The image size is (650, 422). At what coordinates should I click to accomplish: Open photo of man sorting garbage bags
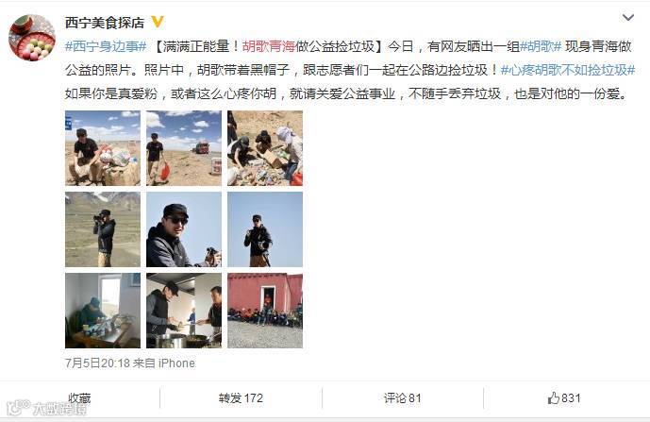tap(103, 148)
